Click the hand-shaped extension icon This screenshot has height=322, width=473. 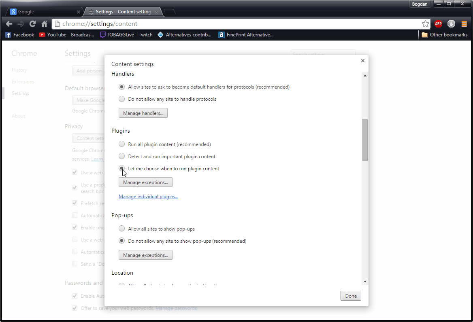click(x=451, y=23)
